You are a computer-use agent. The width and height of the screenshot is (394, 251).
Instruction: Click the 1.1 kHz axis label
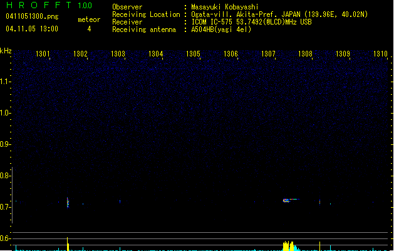4,82
